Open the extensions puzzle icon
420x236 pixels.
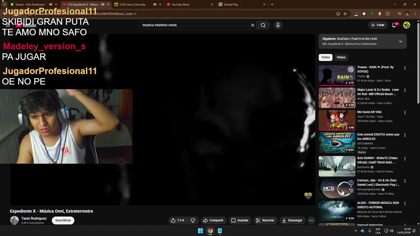point(388,14)
